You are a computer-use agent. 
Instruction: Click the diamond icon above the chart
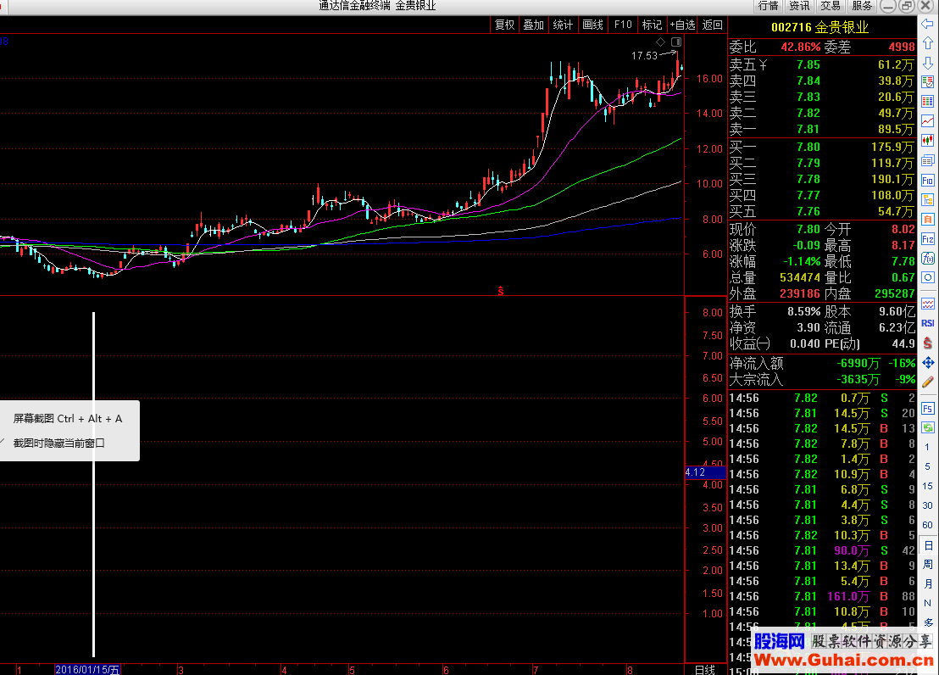[x=660, y=42]
